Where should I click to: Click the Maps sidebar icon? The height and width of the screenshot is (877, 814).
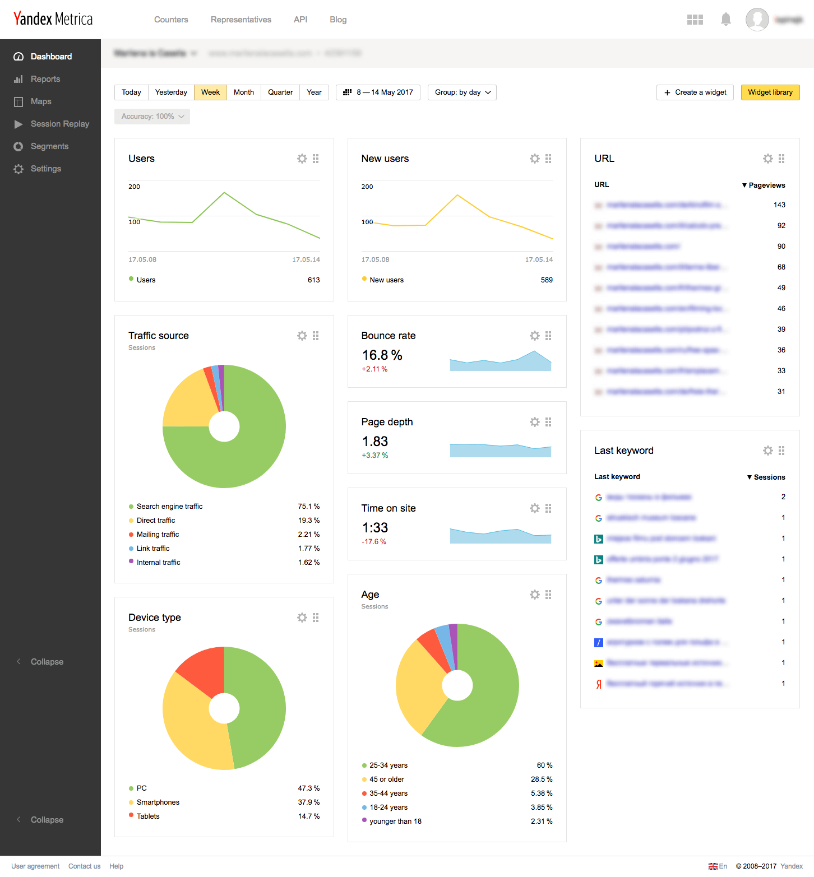(18, 101)
